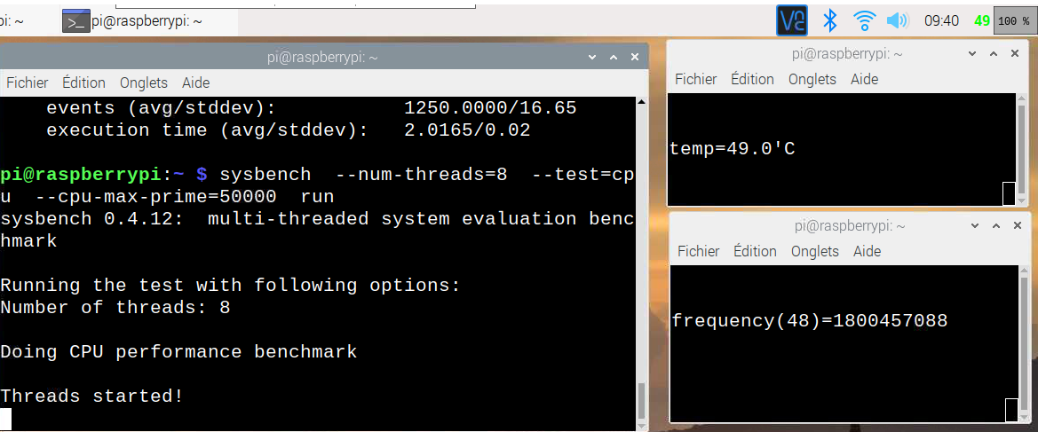The image size is (1038, 432).
Task: Click the 'Running the test with following options:' line
Action: (x=230, y=286)
